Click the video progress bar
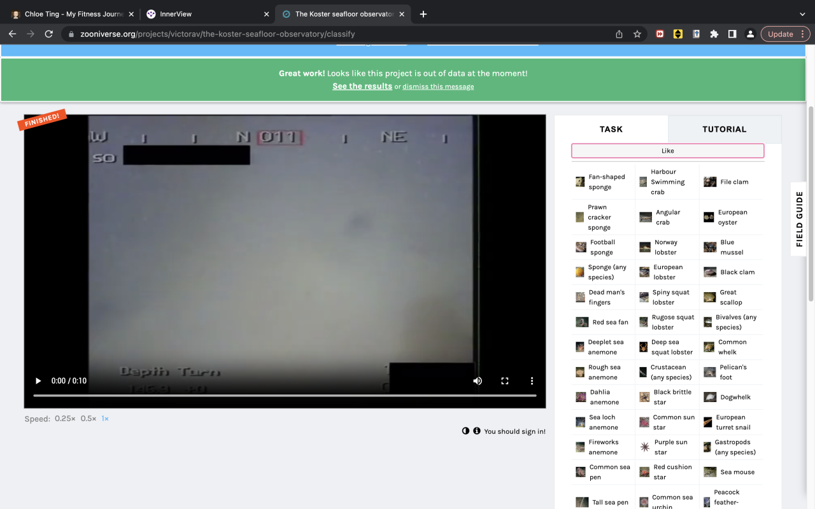Image resolution: width=815 pixels, height=509 pixels. click(285, 396)
